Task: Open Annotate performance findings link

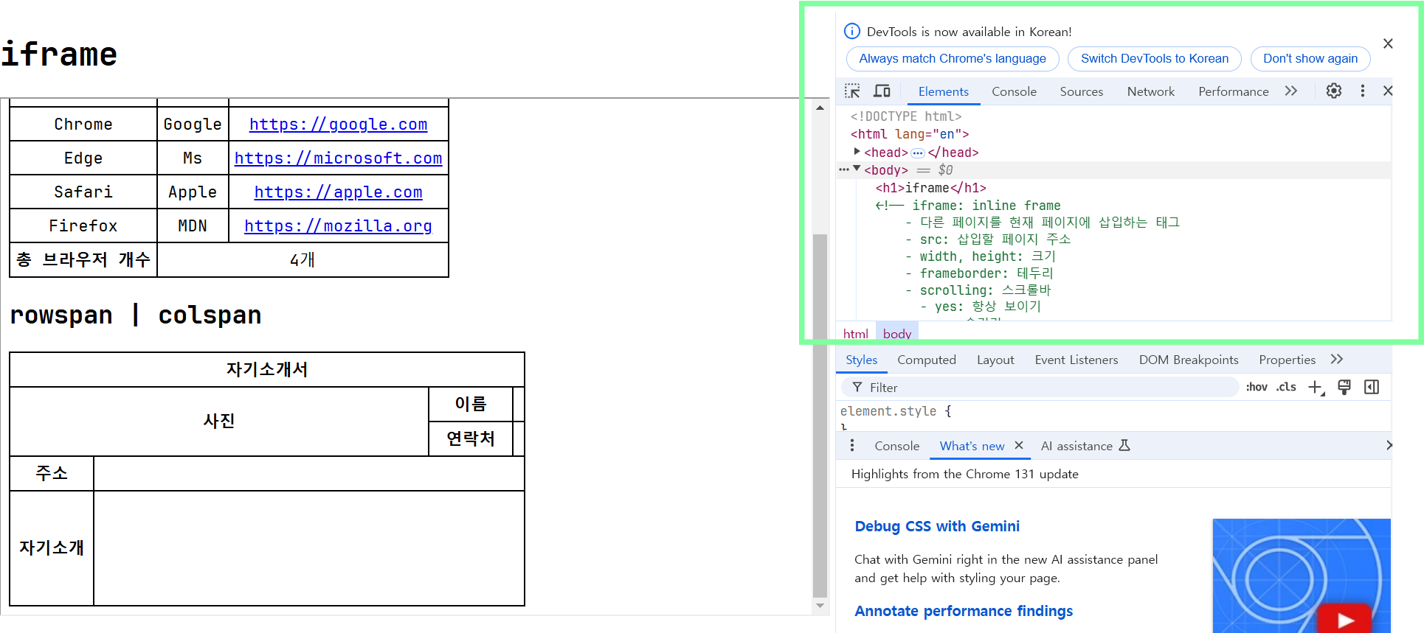Action: (964, 611)
